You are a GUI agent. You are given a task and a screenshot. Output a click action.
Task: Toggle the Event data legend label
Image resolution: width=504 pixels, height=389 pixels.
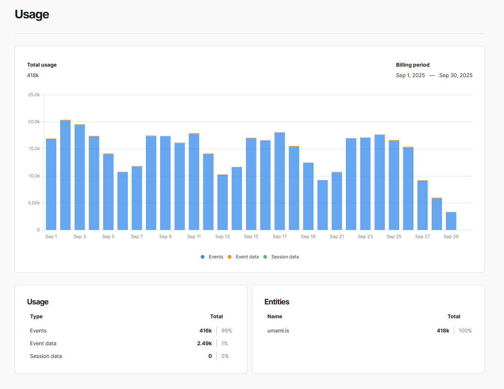tap(247, 257)
